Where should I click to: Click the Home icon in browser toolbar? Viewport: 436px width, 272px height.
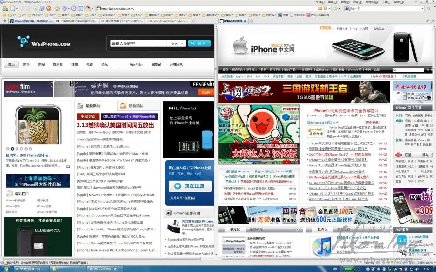pos(57,9)
